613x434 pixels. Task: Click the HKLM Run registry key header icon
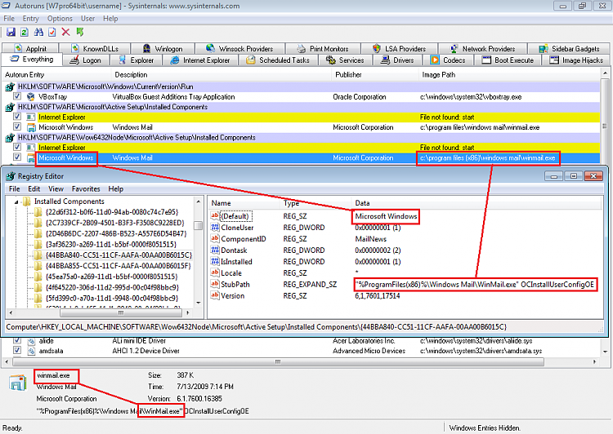tap(10, 86)
